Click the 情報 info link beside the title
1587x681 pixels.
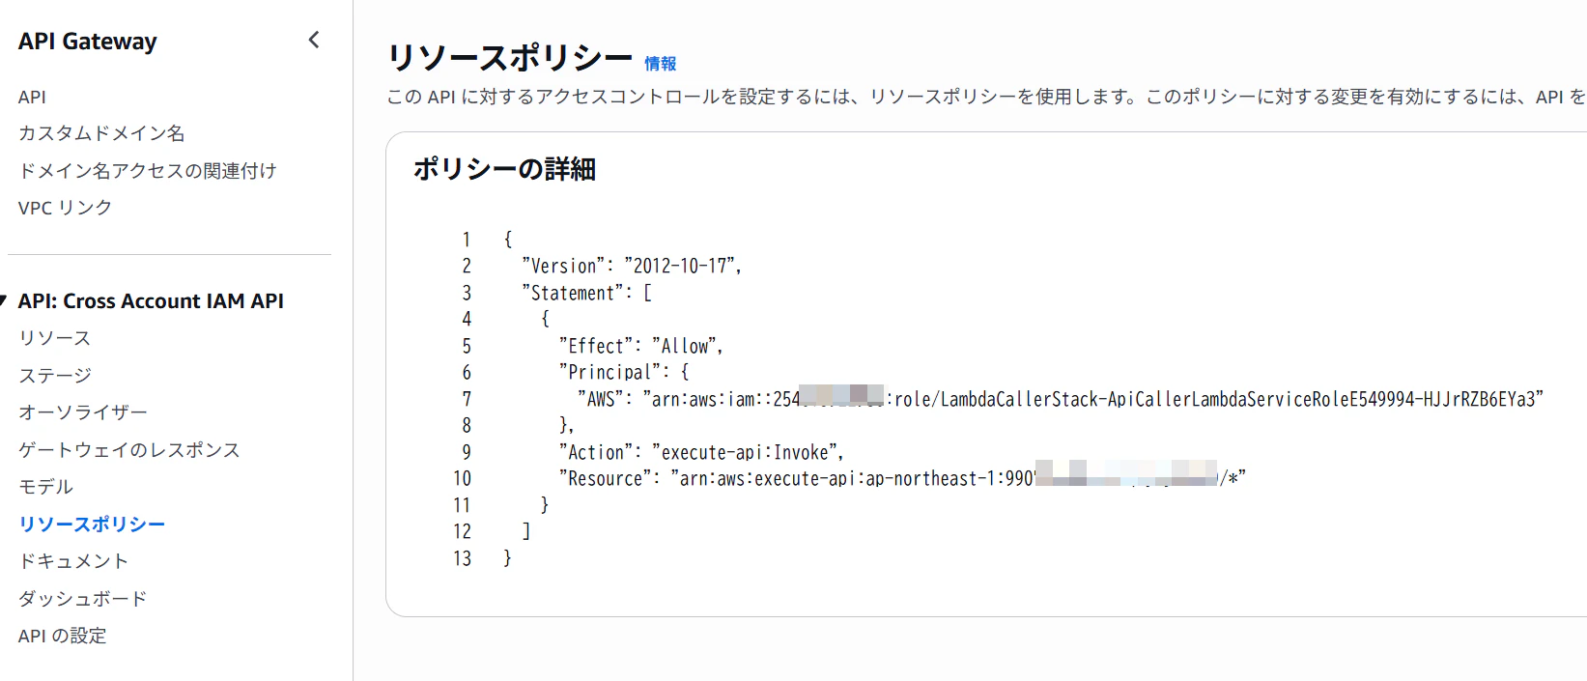click(661, 64)
